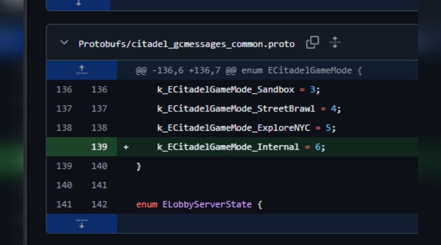Image resolution: width=441 pixels, height=245 pixels.
Task: Open the Protobufs/citadel_gcmessages_common.proto file link
Action: [186, 44]
